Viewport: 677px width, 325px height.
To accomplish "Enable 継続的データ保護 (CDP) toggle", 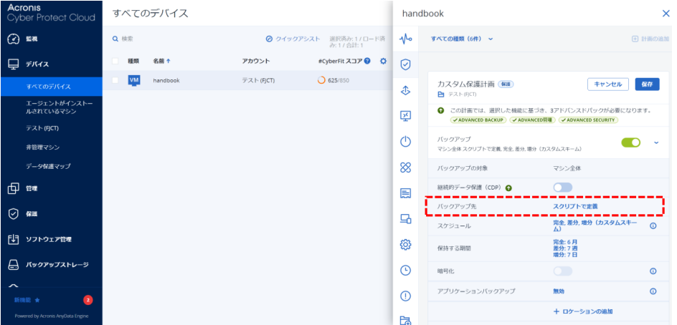I will point(562,188).
